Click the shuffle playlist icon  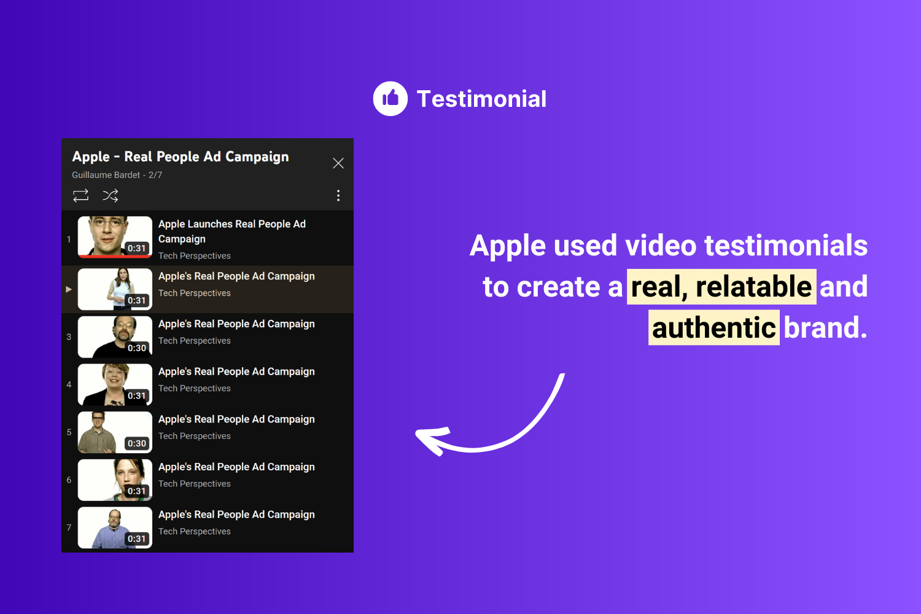[x=111, y=195]
